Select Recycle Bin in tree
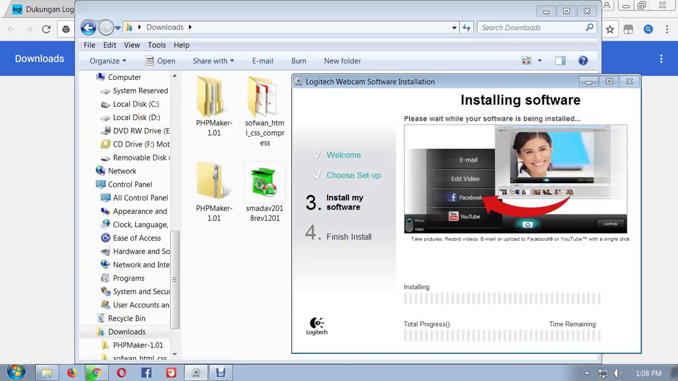This screenshot has width=678, height=381. pos(127,318)
